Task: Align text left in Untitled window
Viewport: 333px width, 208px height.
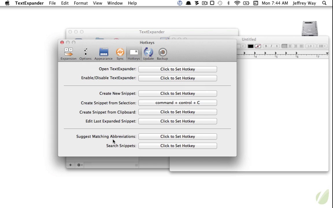Action: click(x=284, y=46)
